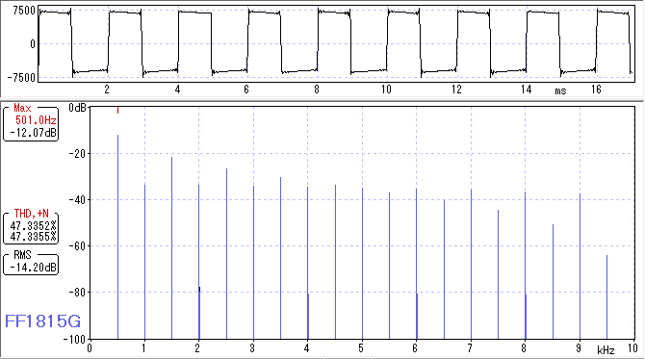Click the 8.5 kHz harmonic line
This screenshot has width=645, height=359.
click(553, 282)
